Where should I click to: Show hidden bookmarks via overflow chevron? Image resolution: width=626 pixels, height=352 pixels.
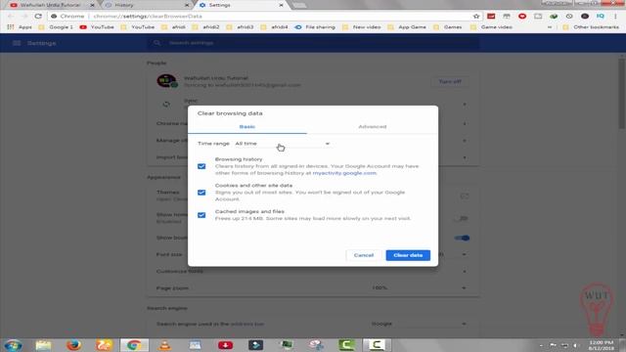pyautogui.click(x=550, y=27)
